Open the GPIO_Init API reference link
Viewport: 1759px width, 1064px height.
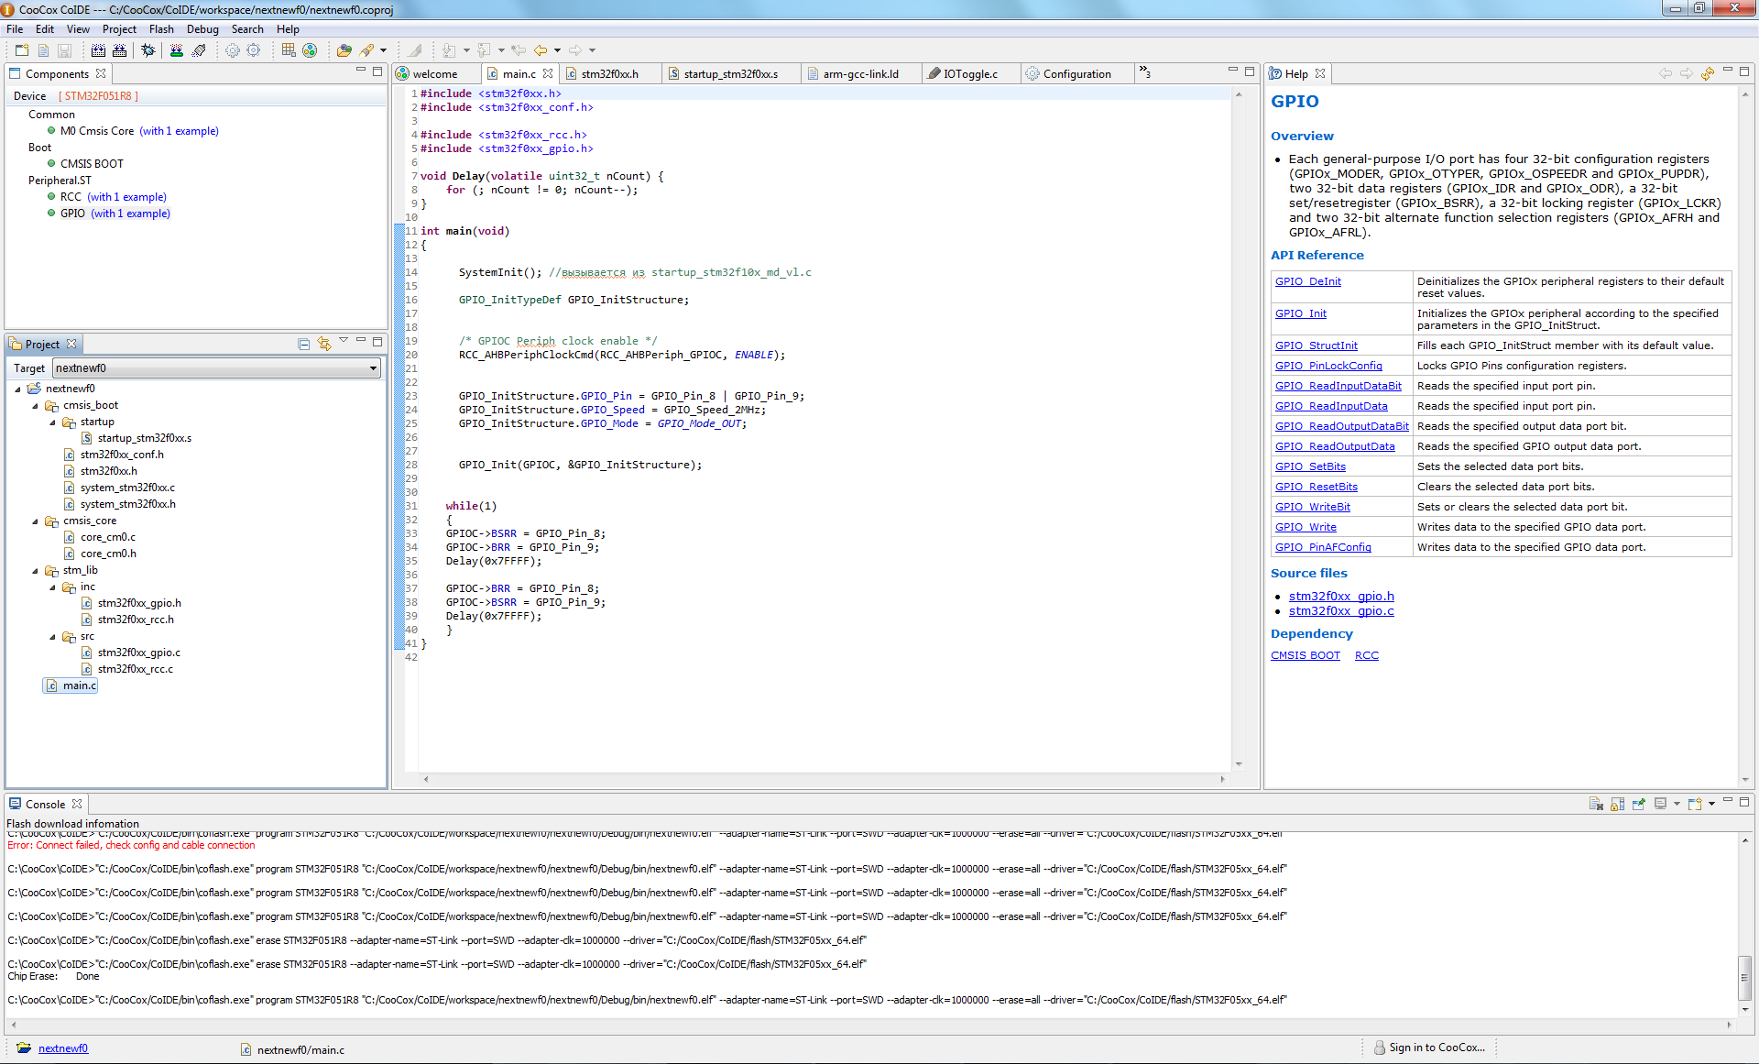(x=1300, y=313)
